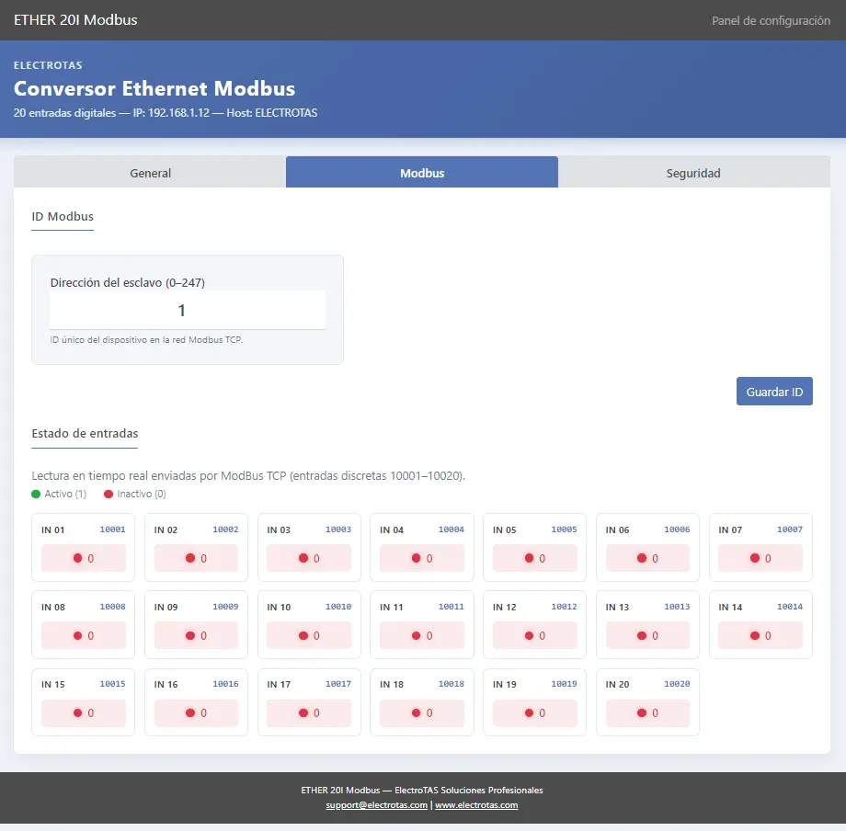Select the register address 10009
Viewport: 846px width, 831px height.
[225, 607]
